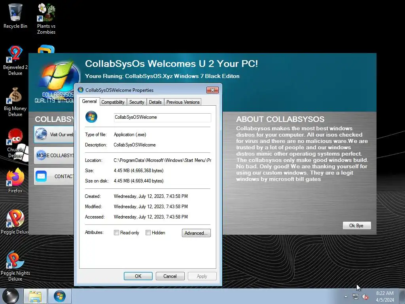
Task: Click the Description value CollabSysOSWelcome
Action: (x=134, y=145)
